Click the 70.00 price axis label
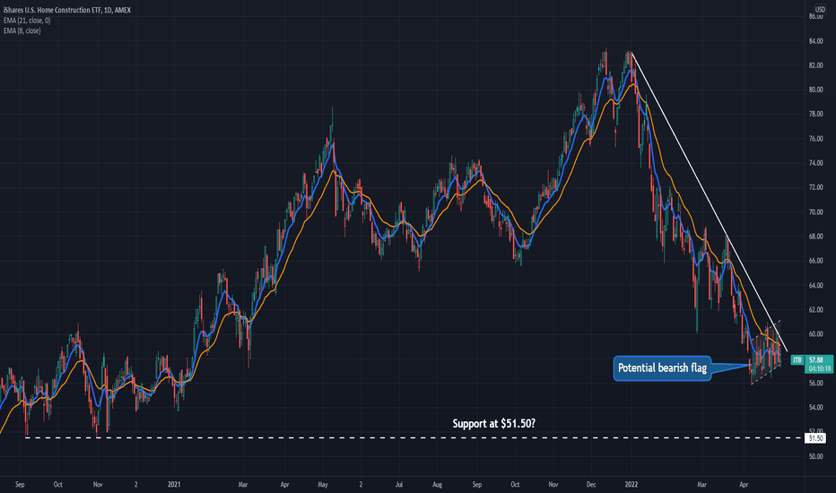Image resolution: width=836 pixels, height=493 pixels. [815, 212]
